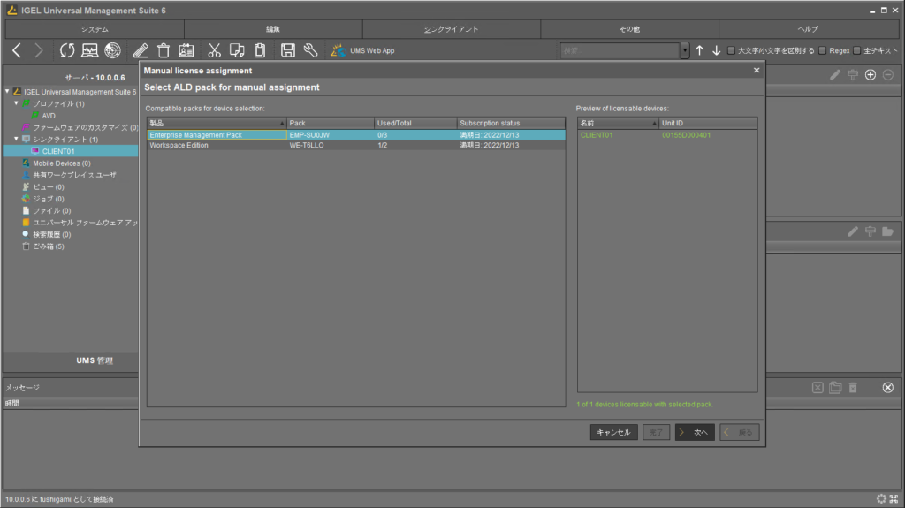Click the search input field
Image resolution: width=905 pixels, height=508 pixels.
click(620, 51)
